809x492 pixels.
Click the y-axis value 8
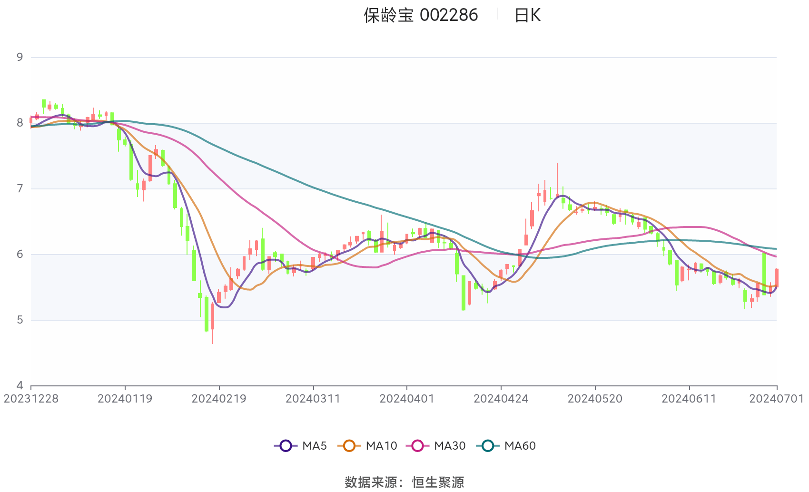click(20, 123)
